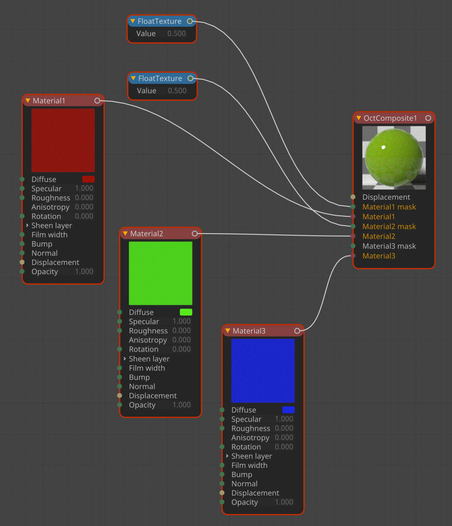452x526 pixels.
Task: Click the Material3 mask input socket
Action: click(353, 246)
